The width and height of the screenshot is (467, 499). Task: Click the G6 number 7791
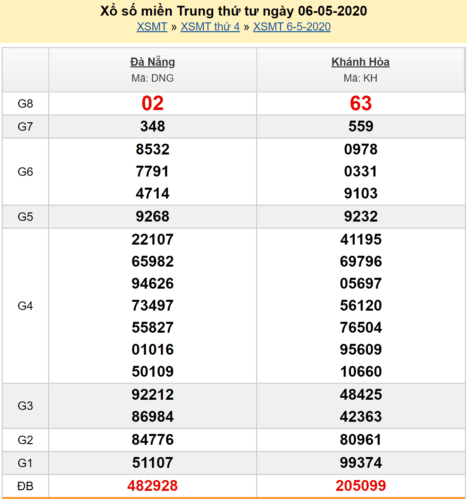[x=153, y=171]
